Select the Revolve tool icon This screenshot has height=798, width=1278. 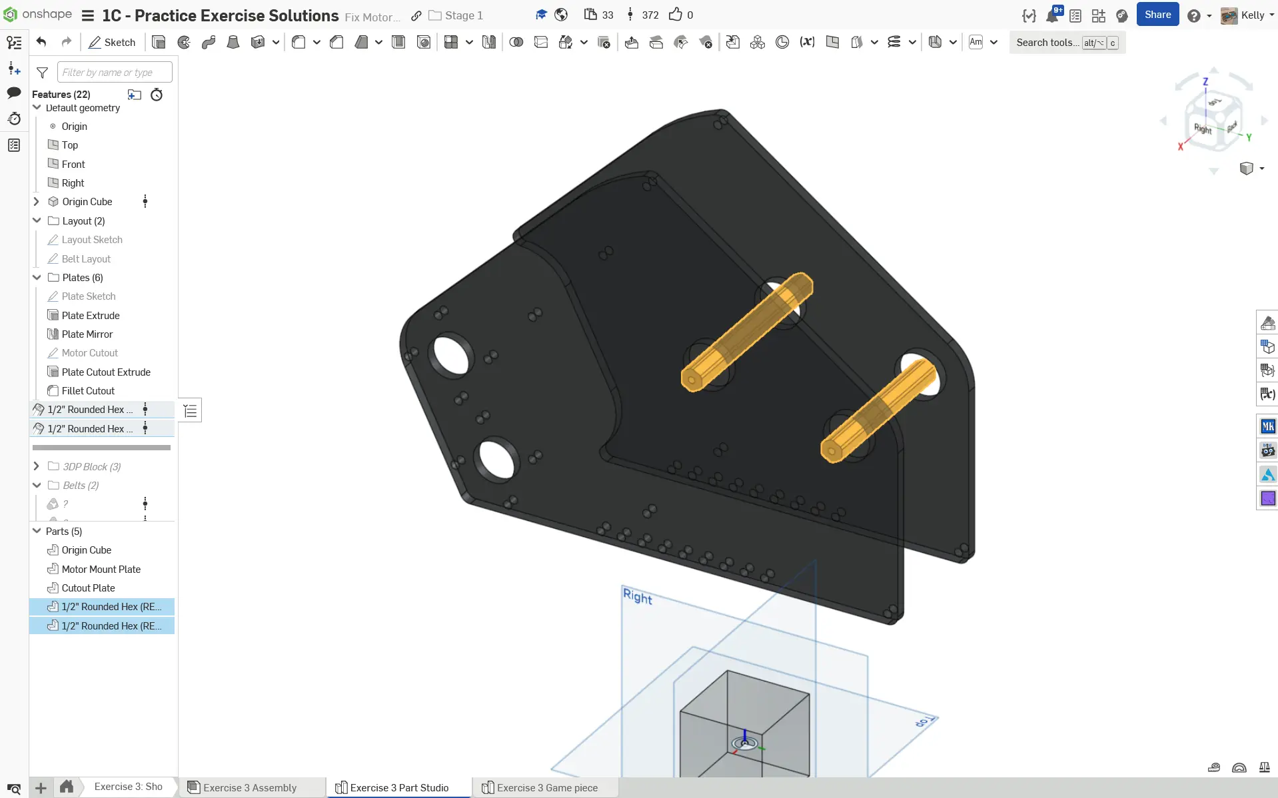tap(184, 43)
